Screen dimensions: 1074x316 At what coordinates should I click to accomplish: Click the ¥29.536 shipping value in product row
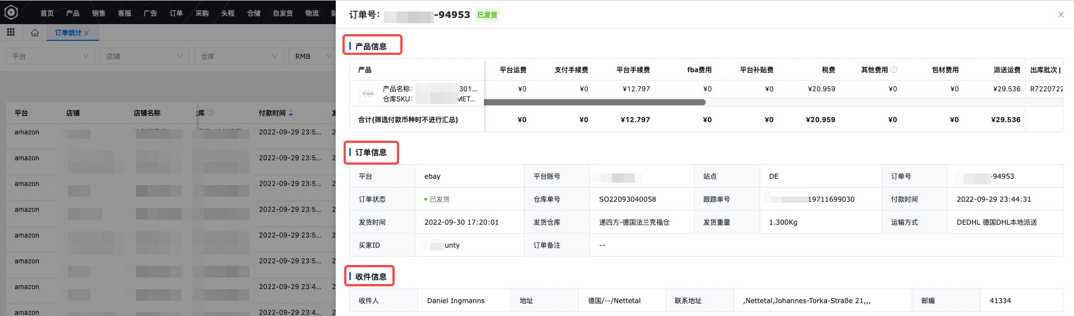pyautogui.click(x=1007, y=89)
